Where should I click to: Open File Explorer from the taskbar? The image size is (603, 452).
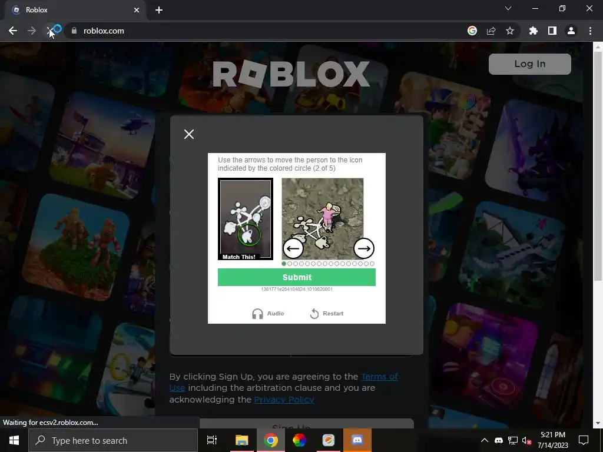coord(242,440)
